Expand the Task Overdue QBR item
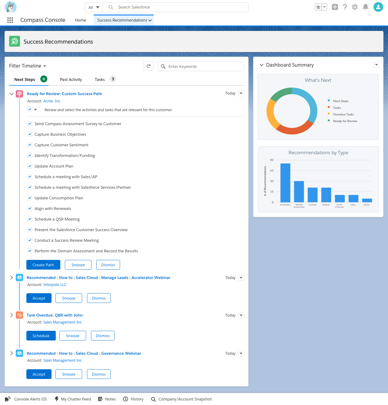The width and height of the screenshot is (388, 405). (12, 315)
